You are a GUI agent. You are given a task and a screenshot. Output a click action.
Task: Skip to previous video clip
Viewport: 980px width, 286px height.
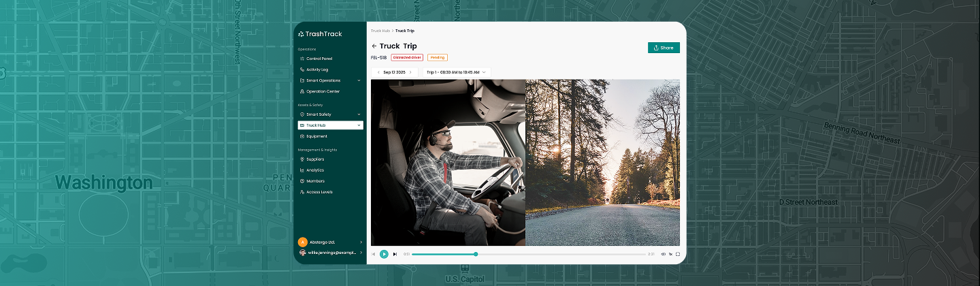374,254
